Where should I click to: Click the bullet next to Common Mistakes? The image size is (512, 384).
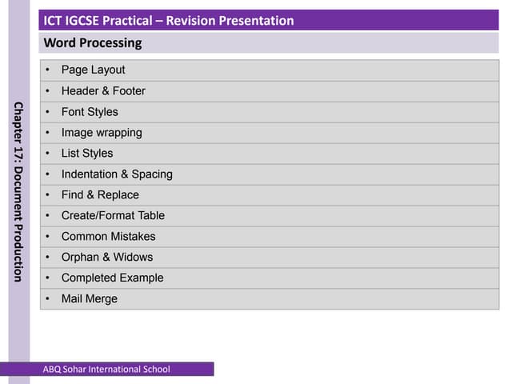[x=48, y=237]
